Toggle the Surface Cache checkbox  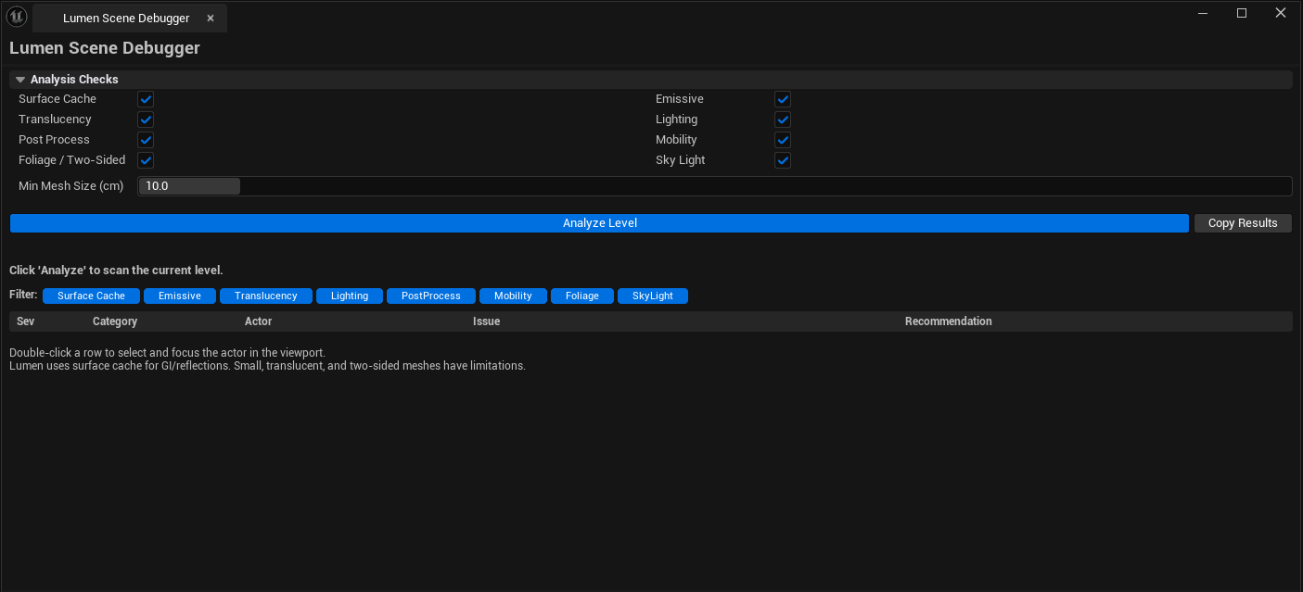pos(146,99)
